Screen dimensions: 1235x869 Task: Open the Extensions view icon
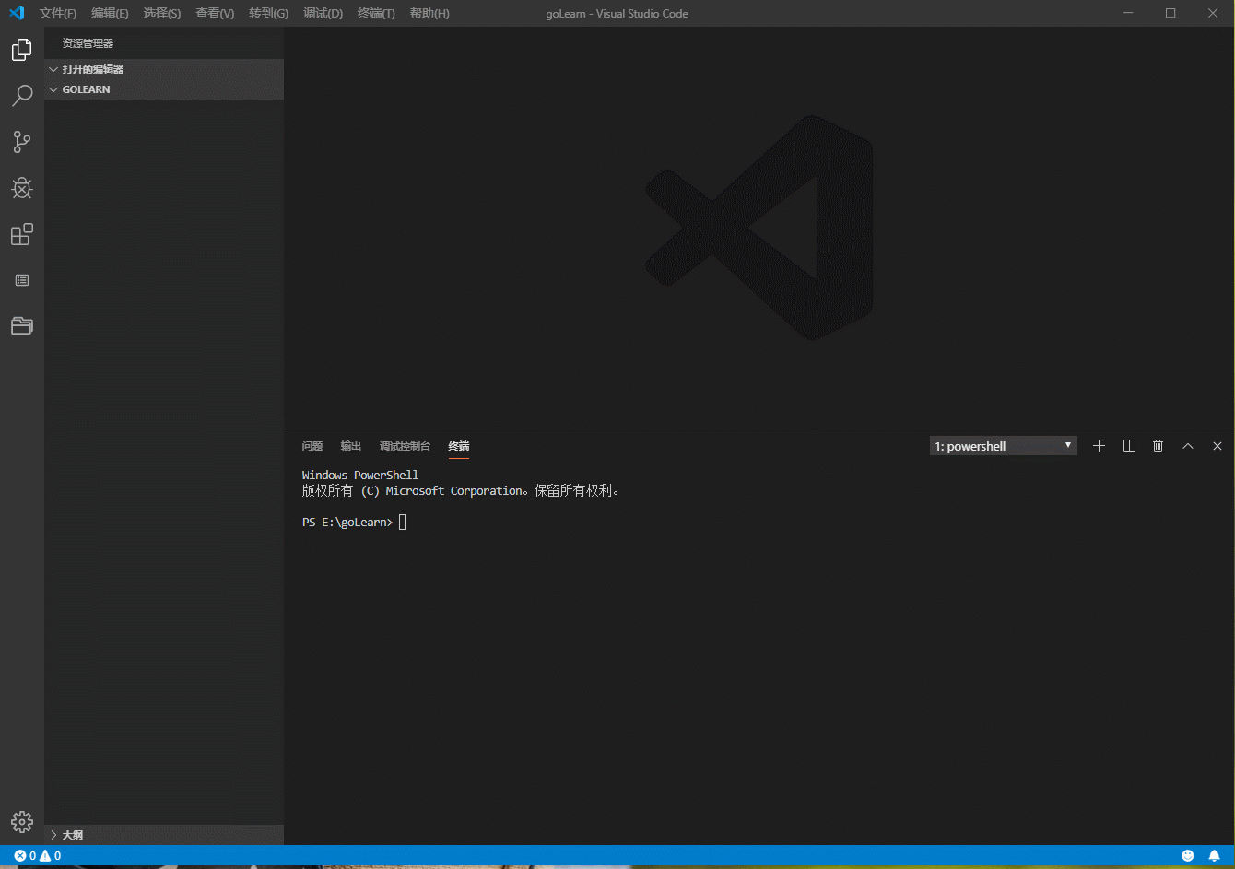tap(22, 234)
